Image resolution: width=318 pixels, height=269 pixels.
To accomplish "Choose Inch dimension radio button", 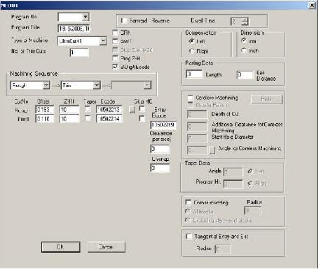I will coord(244,51).
